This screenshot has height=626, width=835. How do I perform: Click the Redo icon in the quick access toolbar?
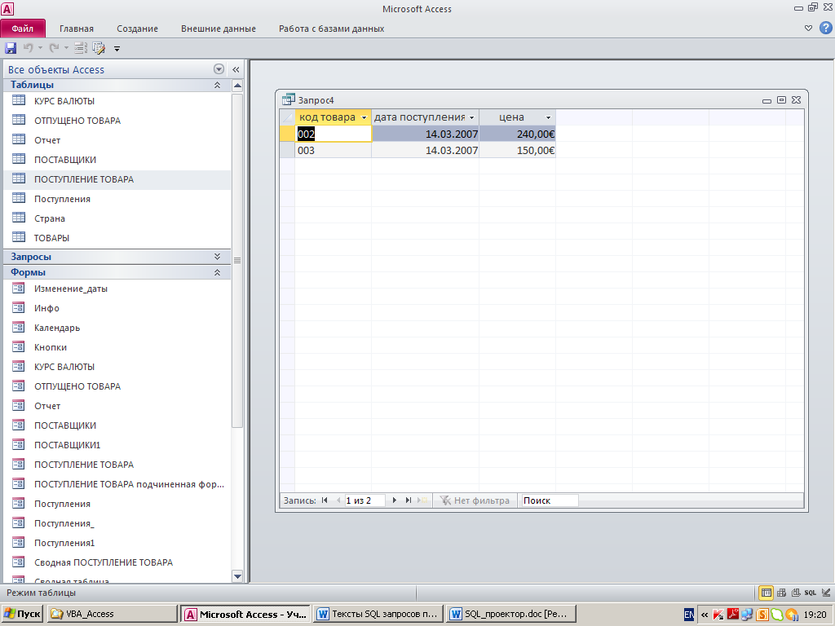click(54, 48)
